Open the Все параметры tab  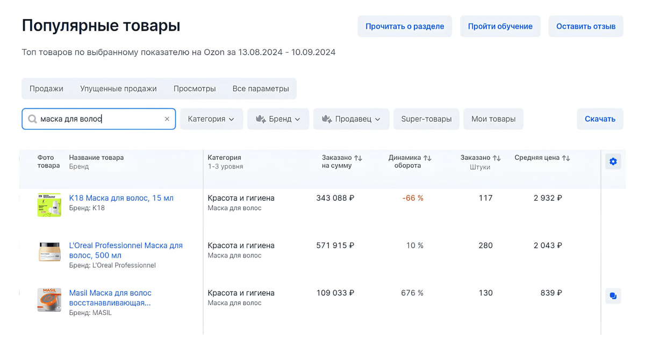[x=261, y=89]
